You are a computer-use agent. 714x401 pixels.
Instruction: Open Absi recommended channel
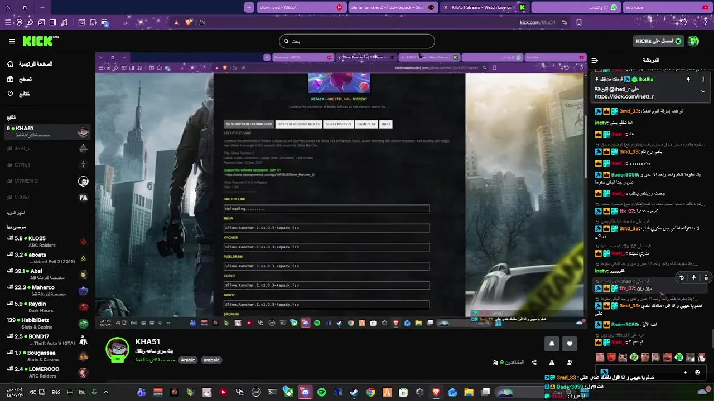point(47,274)
